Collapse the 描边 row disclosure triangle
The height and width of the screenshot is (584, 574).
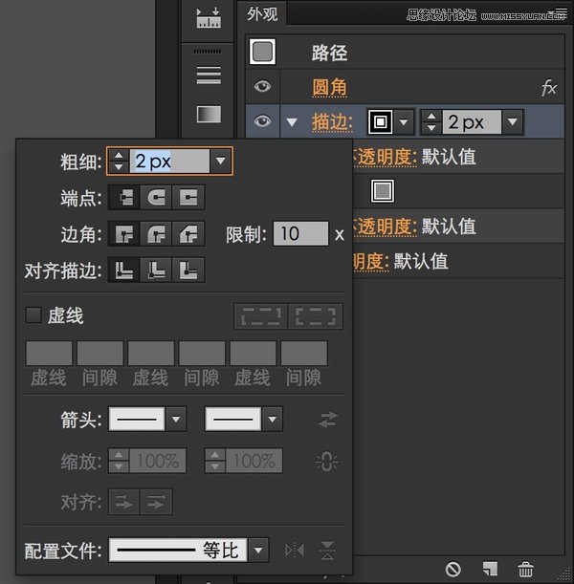[292, 121]
